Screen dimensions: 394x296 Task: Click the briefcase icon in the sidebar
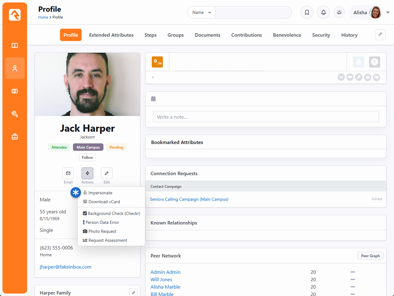15,137
